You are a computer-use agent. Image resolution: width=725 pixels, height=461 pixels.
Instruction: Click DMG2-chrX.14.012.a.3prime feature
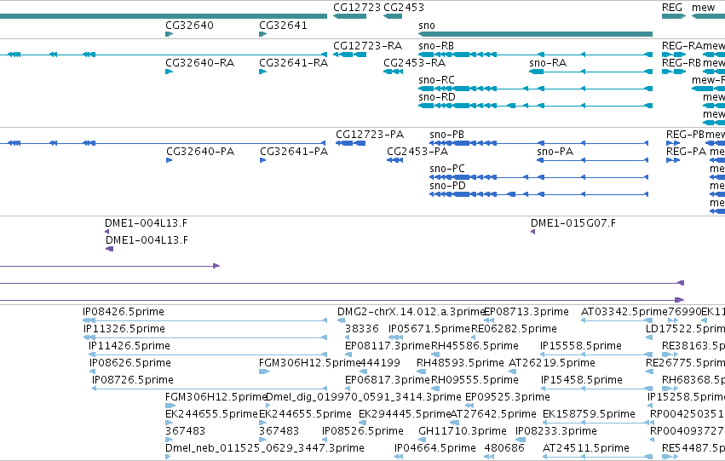[x=342, y=320]
